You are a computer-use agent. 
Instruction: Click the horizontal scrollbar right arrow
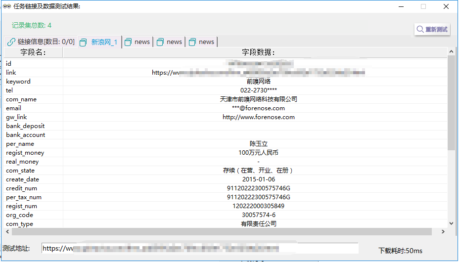pyautogui.click(x=443, y=232)
